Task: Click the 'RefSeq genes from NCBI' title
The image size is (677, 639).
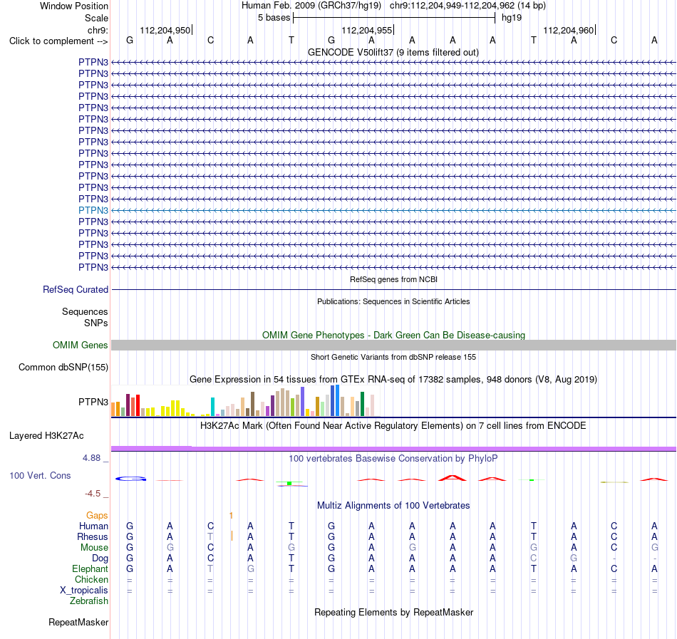Action: pyautogui.click(x=393, y=279)
